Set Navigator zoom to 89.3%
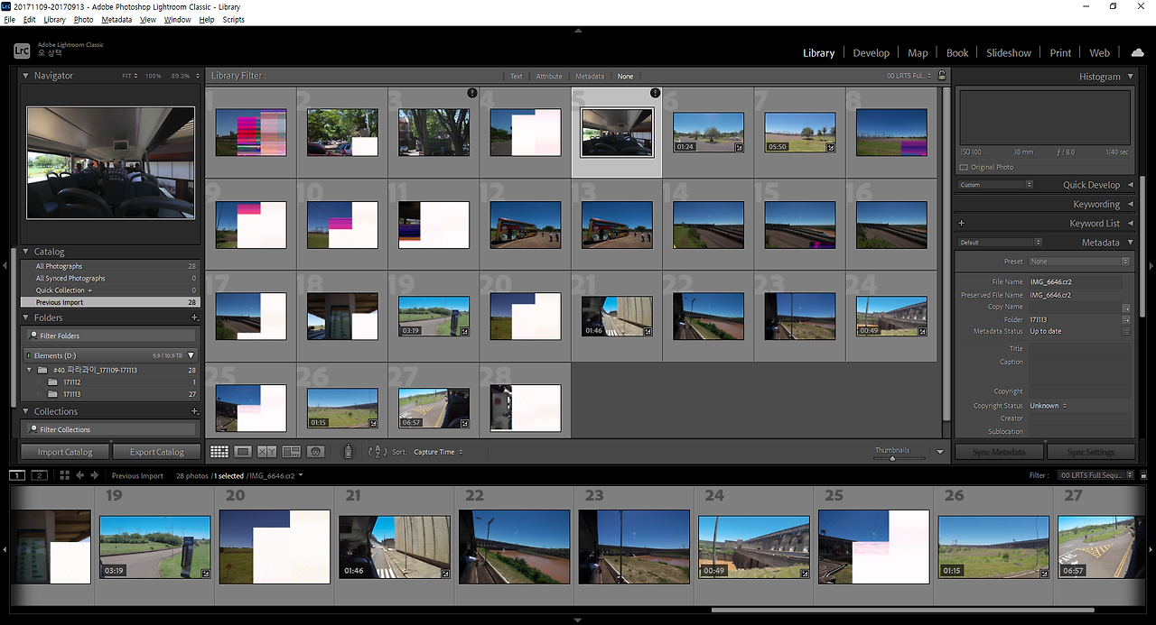This screenshot has height=625, width=1156. click(182, 77)
